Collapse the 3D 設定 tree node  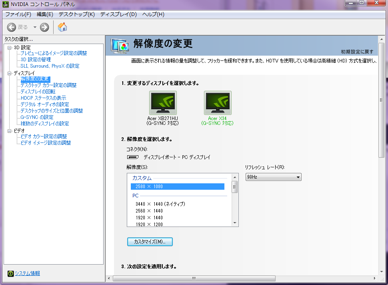(x=10, y=48)
